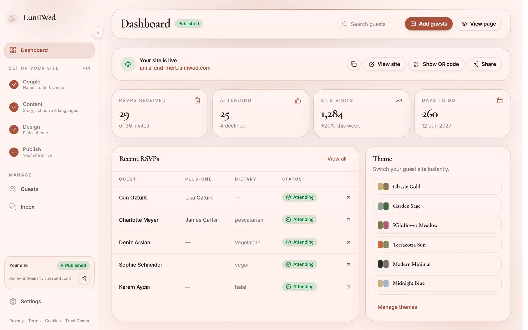Show the QR code

point(437,64)
